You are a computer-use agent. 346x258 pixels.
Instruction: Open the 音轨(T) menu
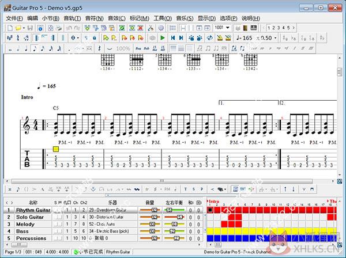[72, 18]
